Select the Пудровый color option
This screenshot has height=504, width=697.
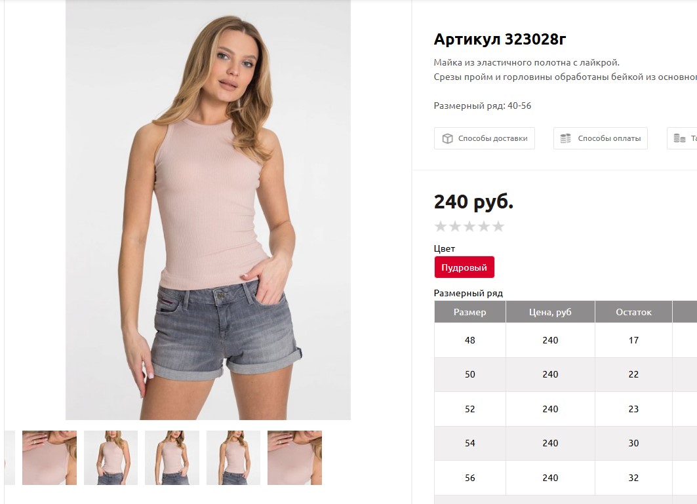pyautogui.click(x=464, y=267)
